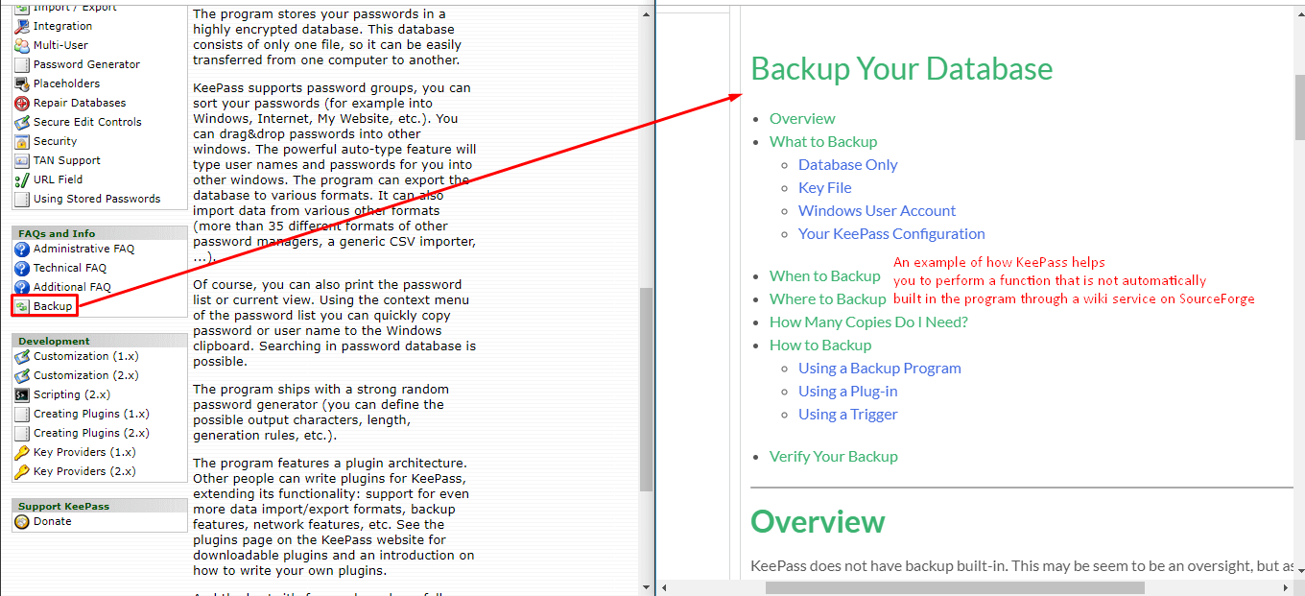Jump to the Verify Your Backup section
This screenshot has width=1305, height=596.
[834, 457]
